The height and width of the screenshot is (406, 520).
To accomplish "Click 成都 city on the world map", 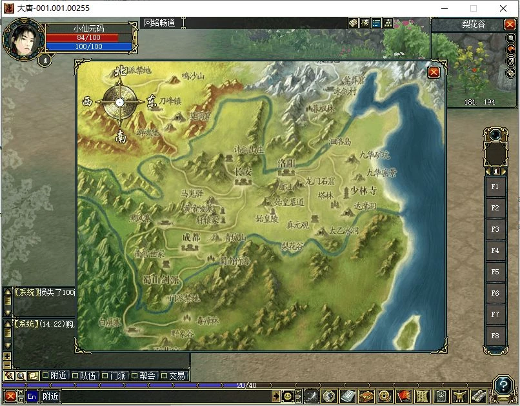I will pyautogui.click(x=191, y=242).
